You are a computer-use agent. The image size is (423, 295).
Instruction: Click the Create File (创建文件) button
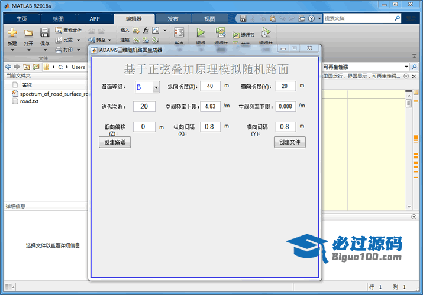[290, 142]
